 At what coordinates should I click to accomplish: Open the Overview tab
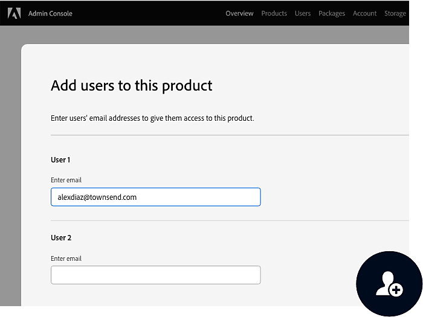239,13
